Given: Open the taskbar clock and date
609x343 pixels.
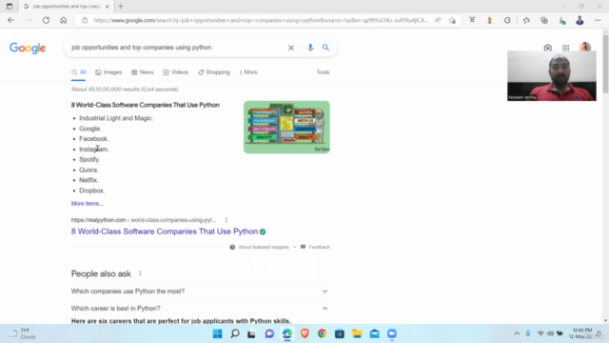Looking at the screenshot, I should 580,333.
